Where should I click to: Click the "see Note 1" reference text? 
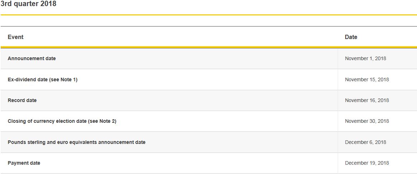(x=64, y=79)
